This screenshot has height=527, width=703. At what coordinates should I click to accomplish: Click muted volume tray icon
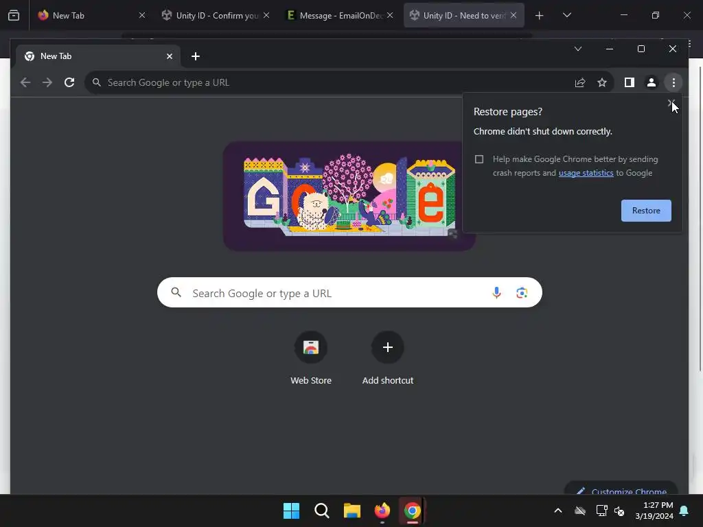coord(619,511)
